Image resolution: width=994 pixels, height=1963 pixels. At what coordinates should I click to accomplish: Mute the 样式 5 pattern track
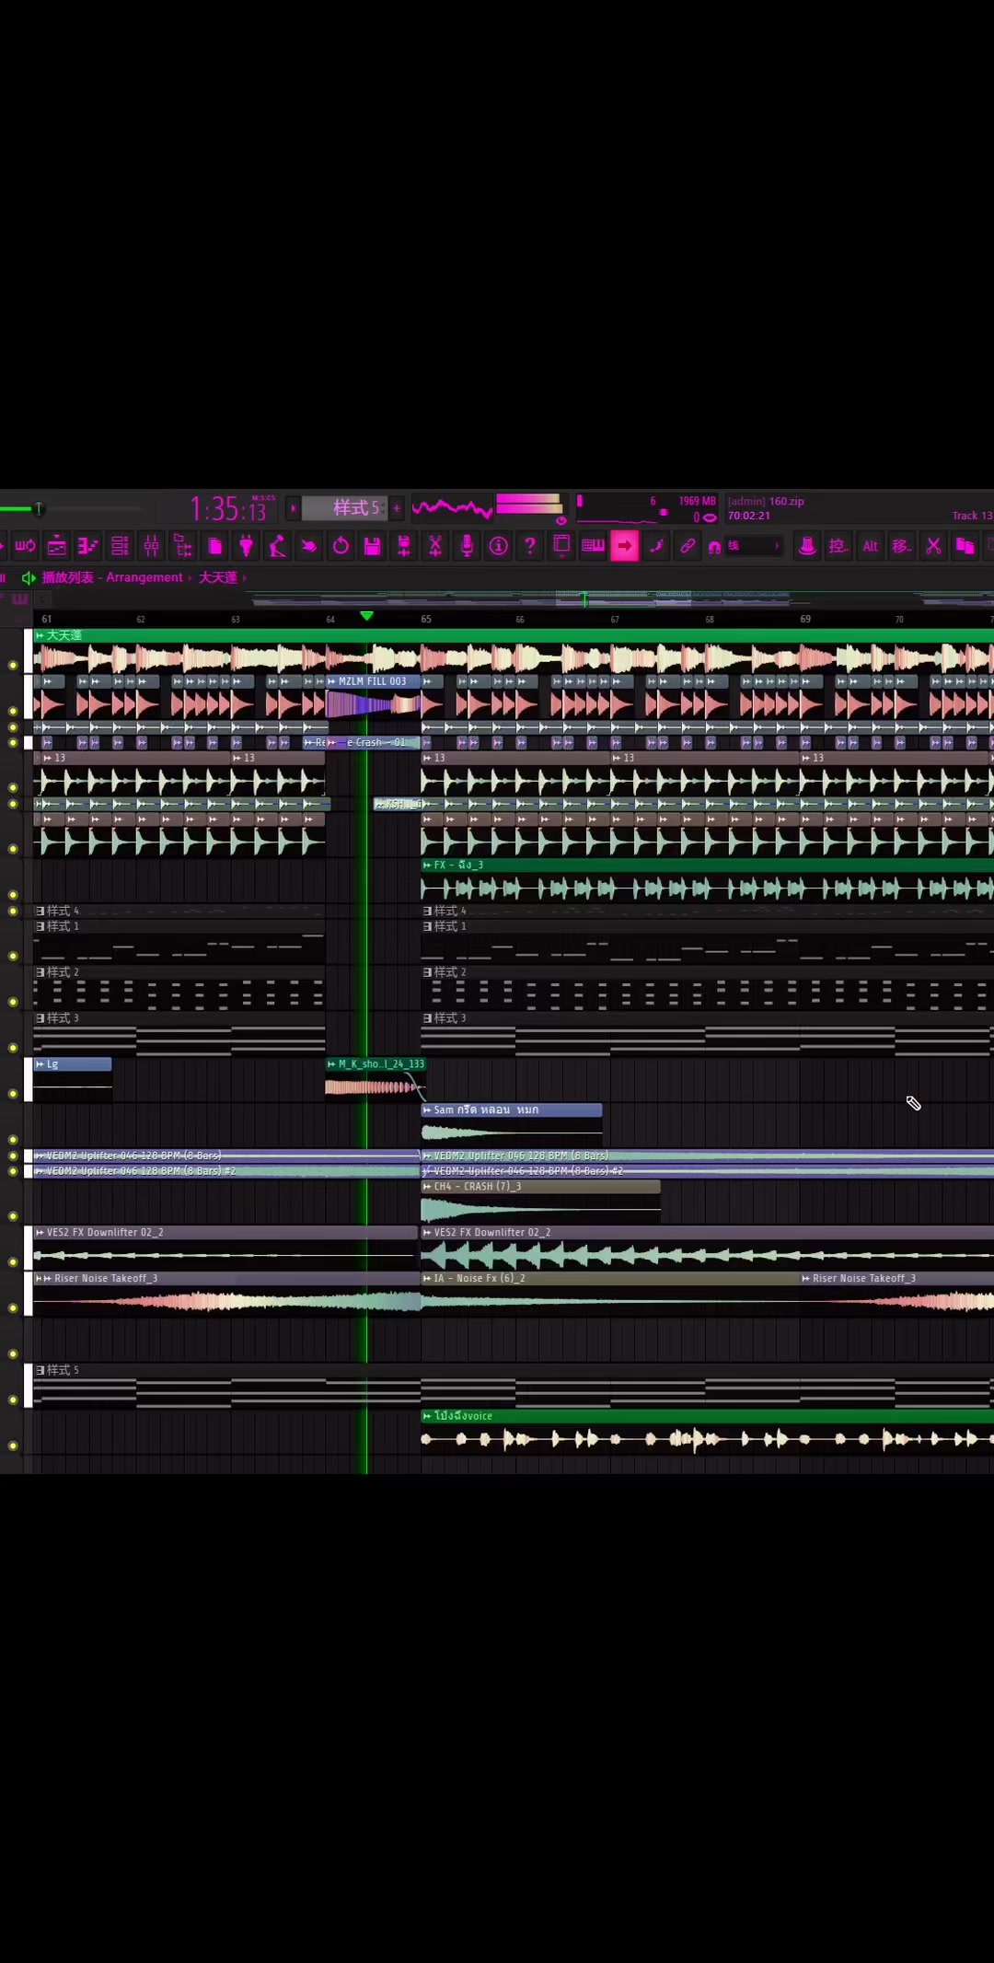click(x=13, y=1400)
